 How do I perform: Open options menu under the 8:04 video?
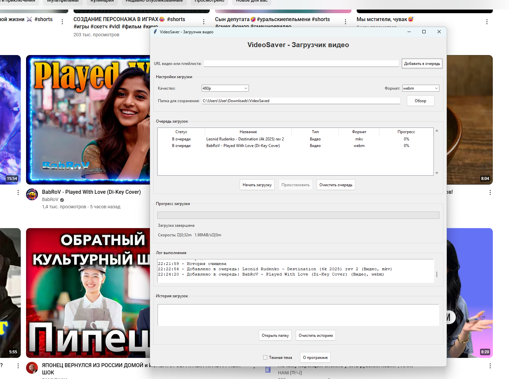pos(490,192)
